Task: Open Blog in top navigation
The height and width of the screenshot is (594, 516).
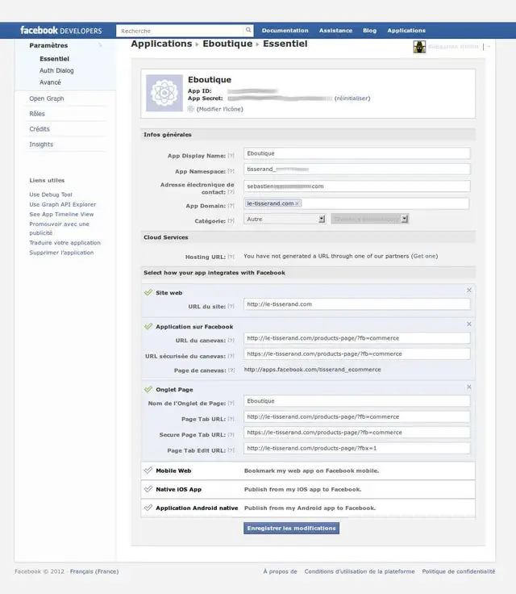Action: click(369, 31)
